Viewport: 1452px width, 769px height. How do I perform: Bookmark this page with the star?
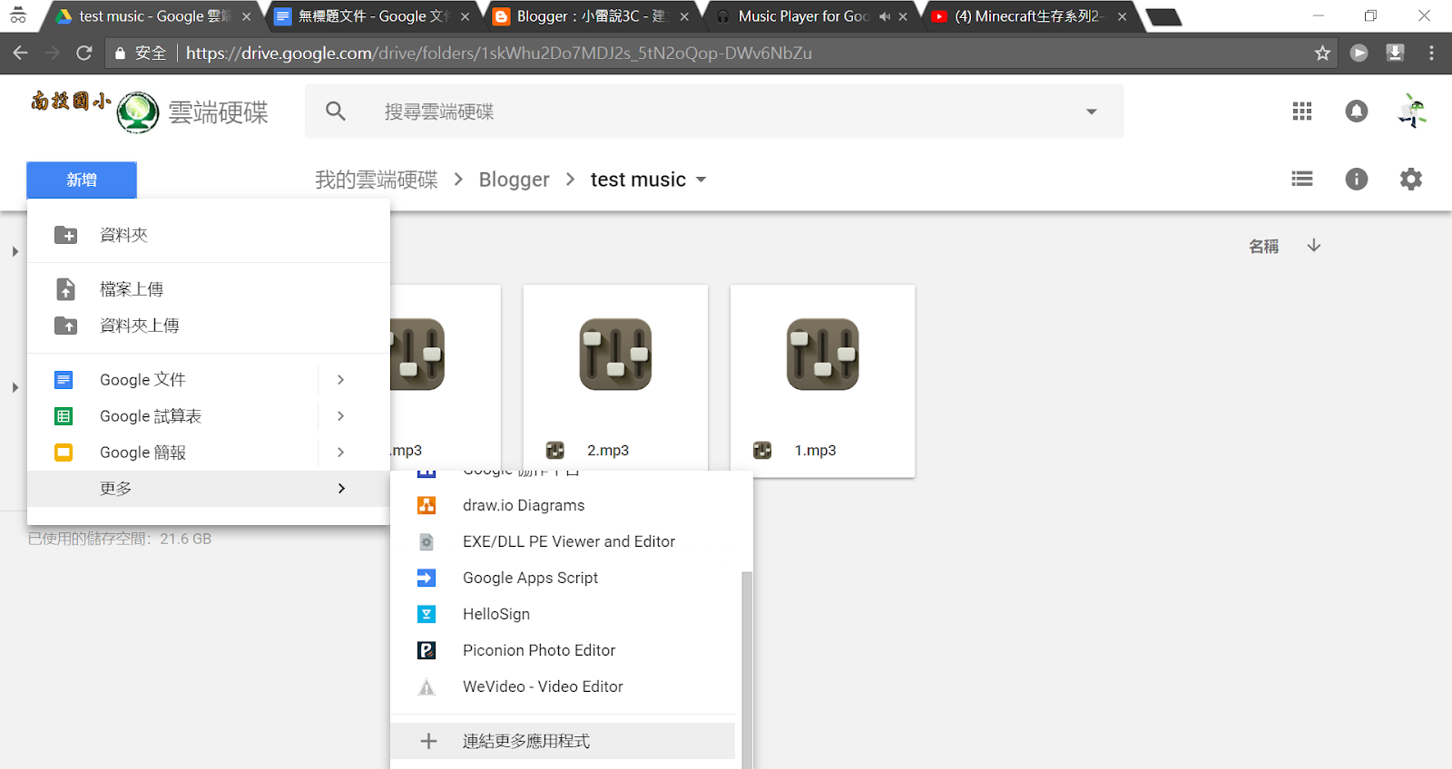point(1323,54)
